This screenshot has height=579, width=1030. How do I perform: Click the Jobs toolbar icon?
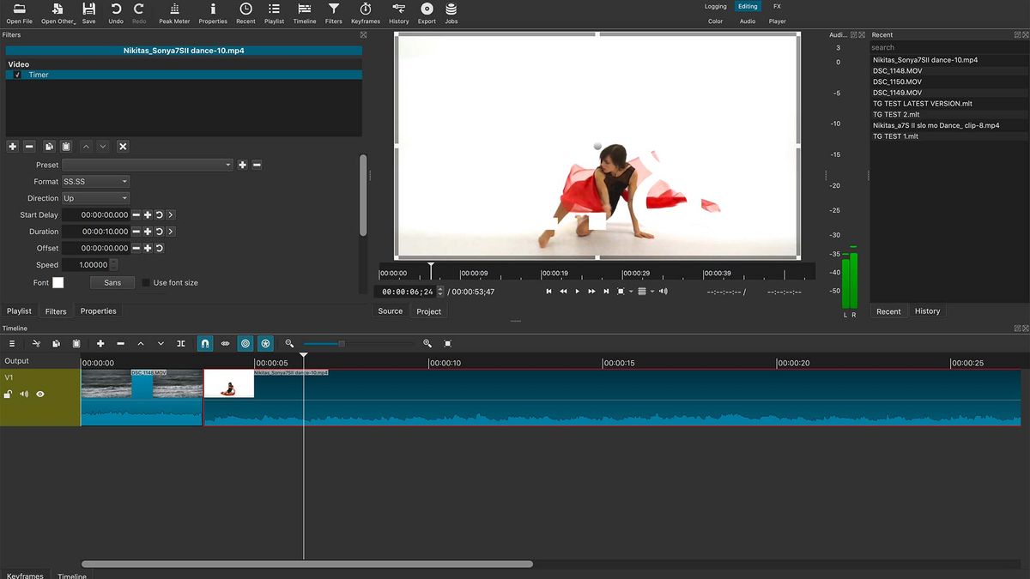click(451, 13)
